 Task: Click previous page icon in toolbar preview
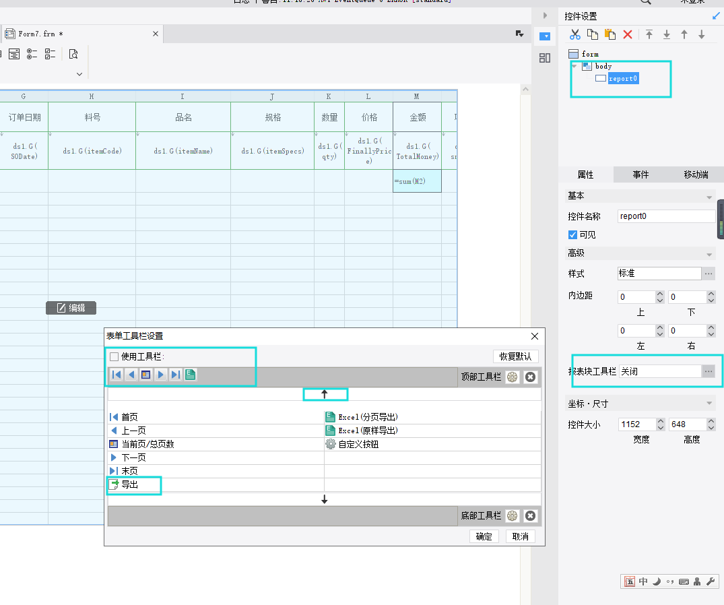click(131, 375)
